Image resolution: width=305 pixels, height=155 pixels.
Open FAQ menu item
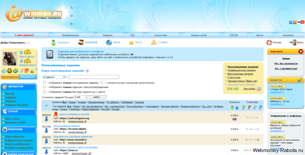(133, 35)
